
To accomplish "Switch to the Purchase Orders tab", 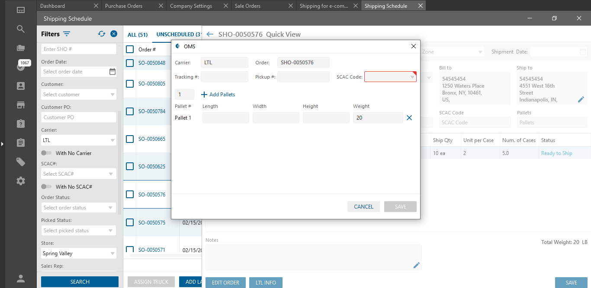I will [124, 6].
